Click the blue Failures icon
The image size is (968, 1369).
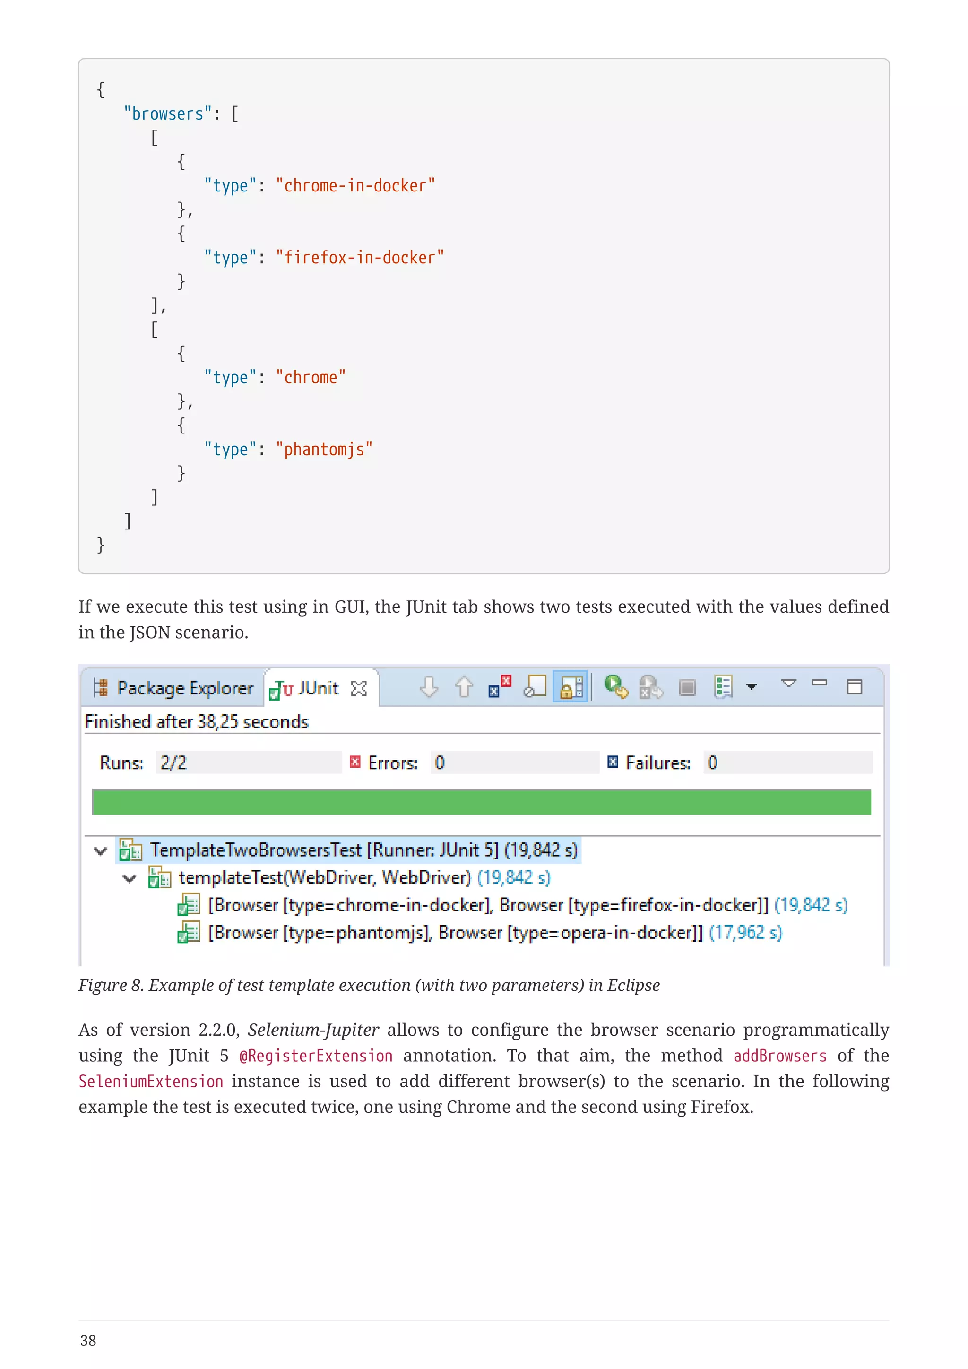[613, 762]
